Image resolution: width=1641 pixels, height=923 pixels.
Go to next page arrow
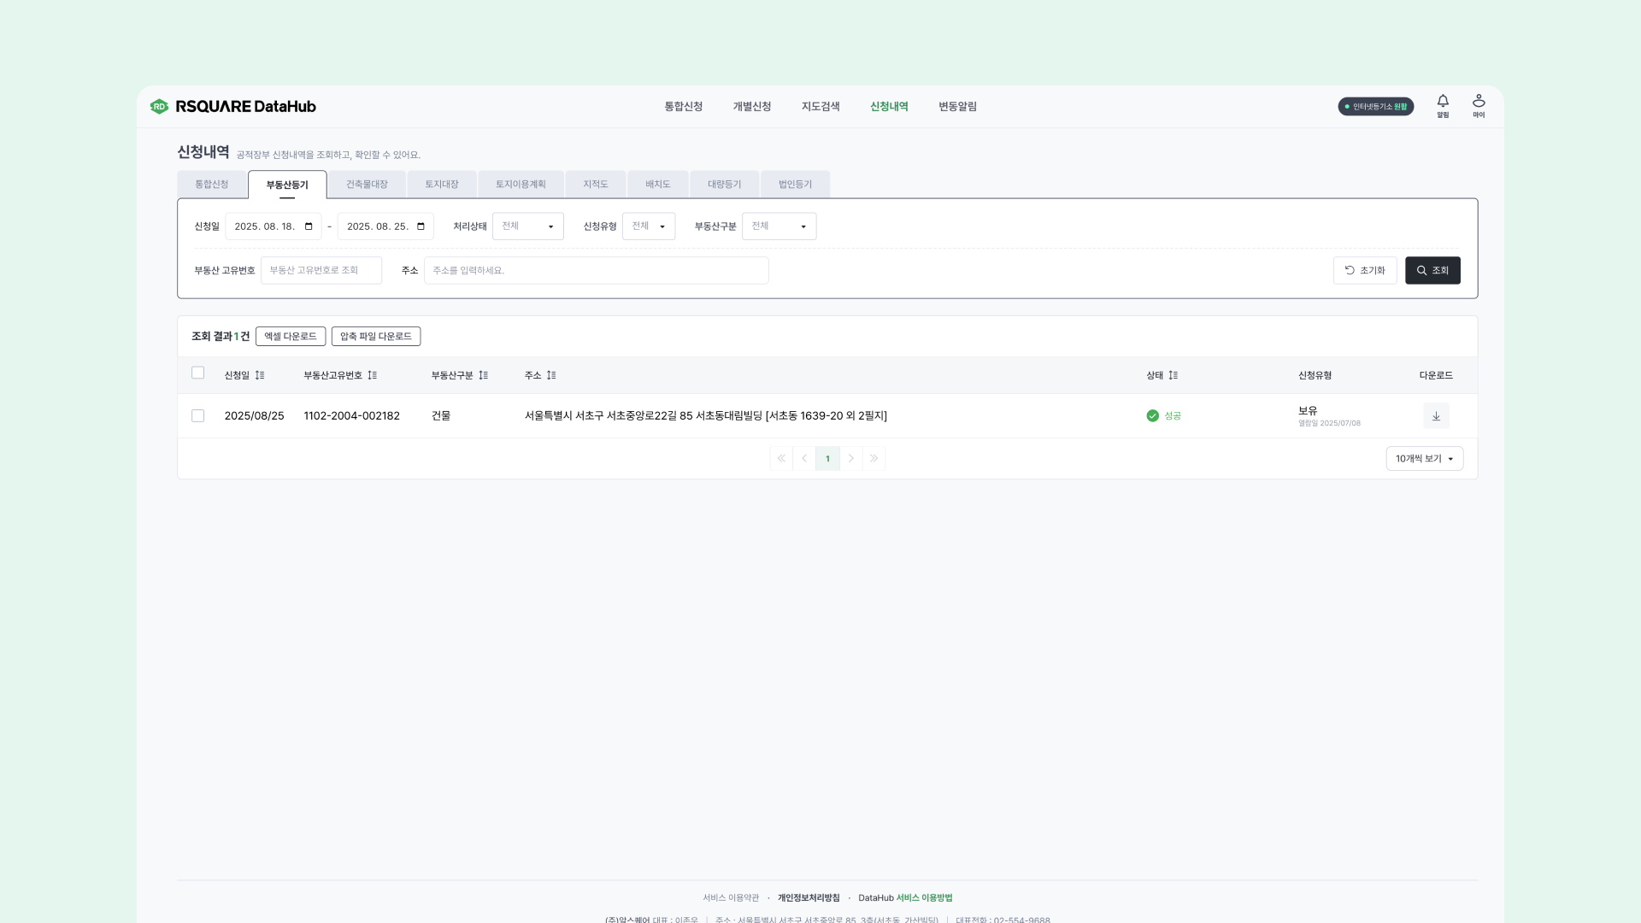pyautogui.click(x=850, y=459)
